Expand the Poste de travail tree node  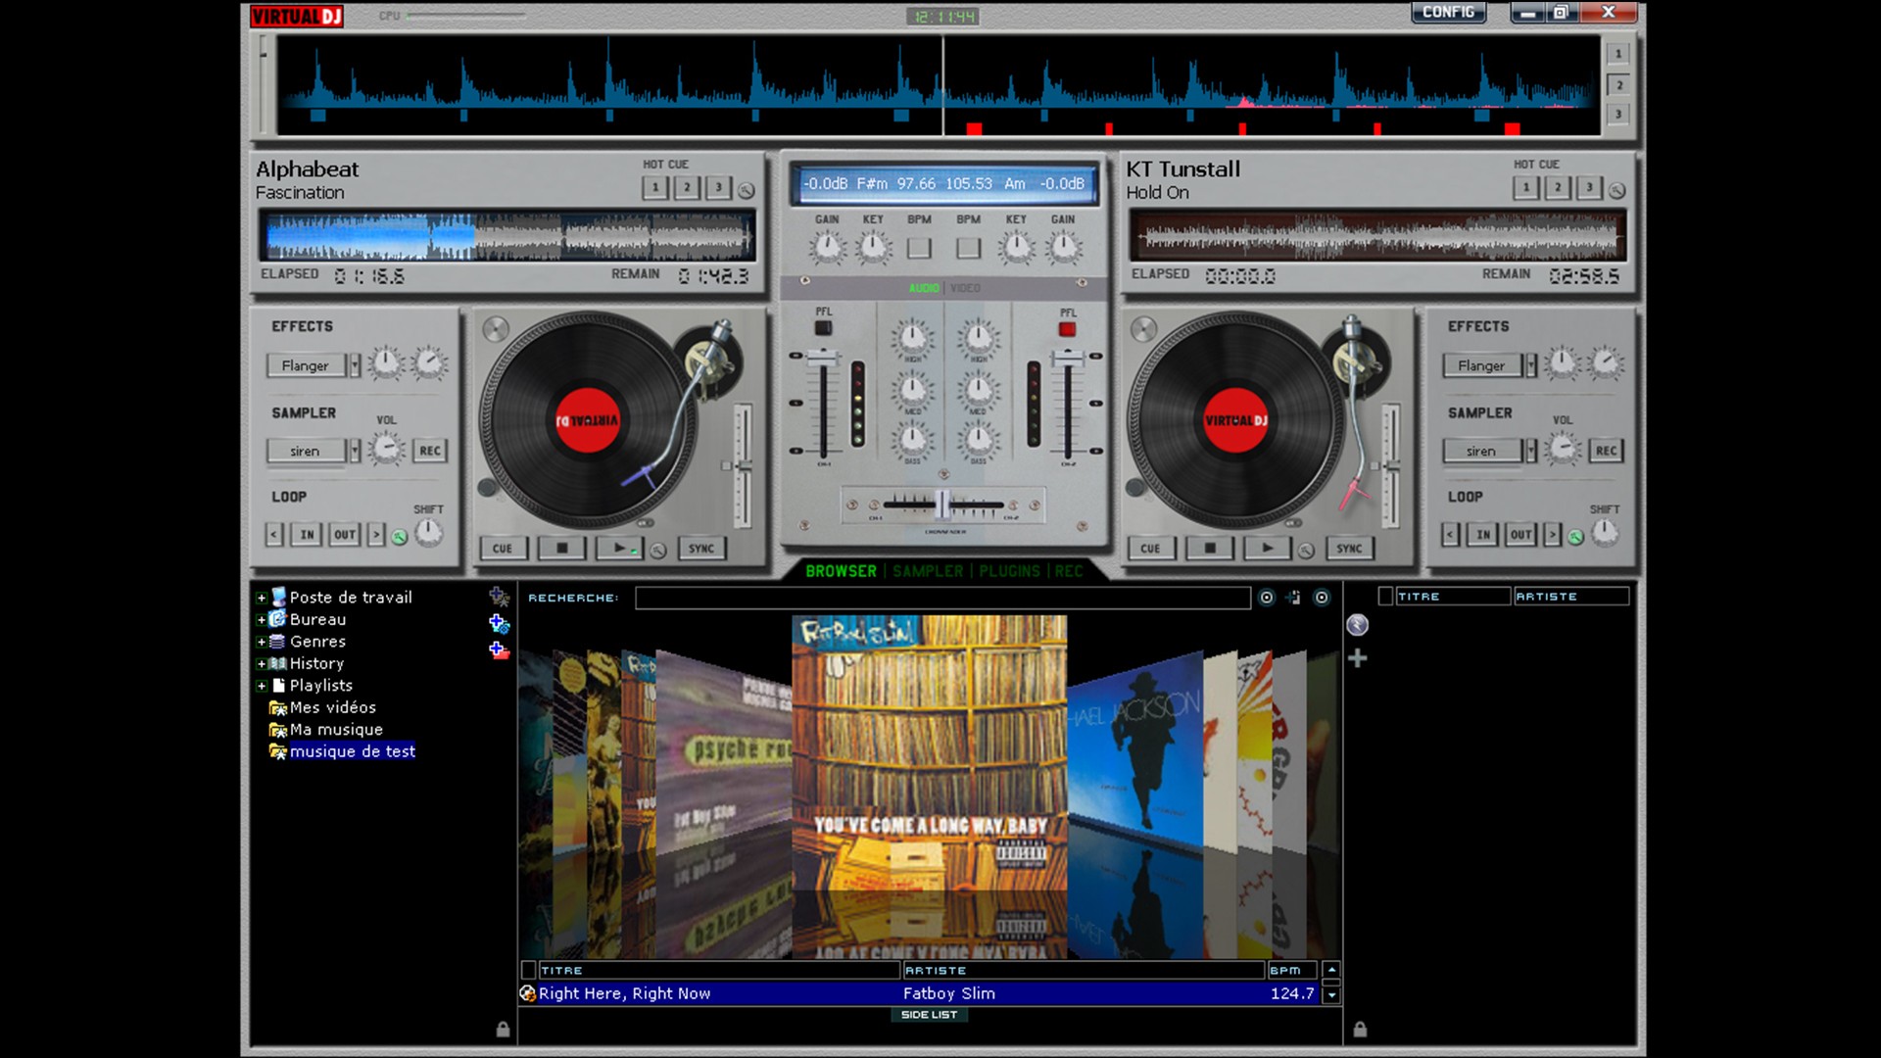click(x=261, y=598)
